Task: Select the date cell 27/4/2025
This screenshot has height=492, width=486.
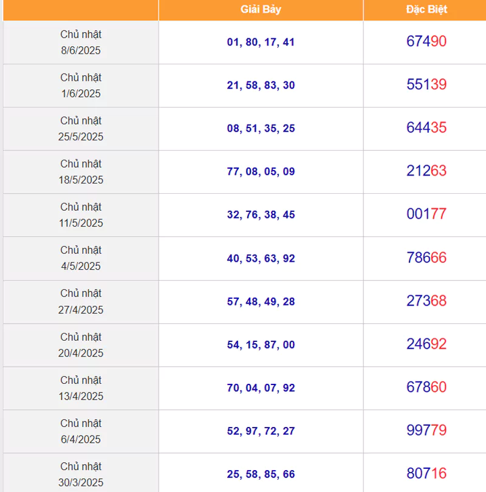Action: pos(81,301)
